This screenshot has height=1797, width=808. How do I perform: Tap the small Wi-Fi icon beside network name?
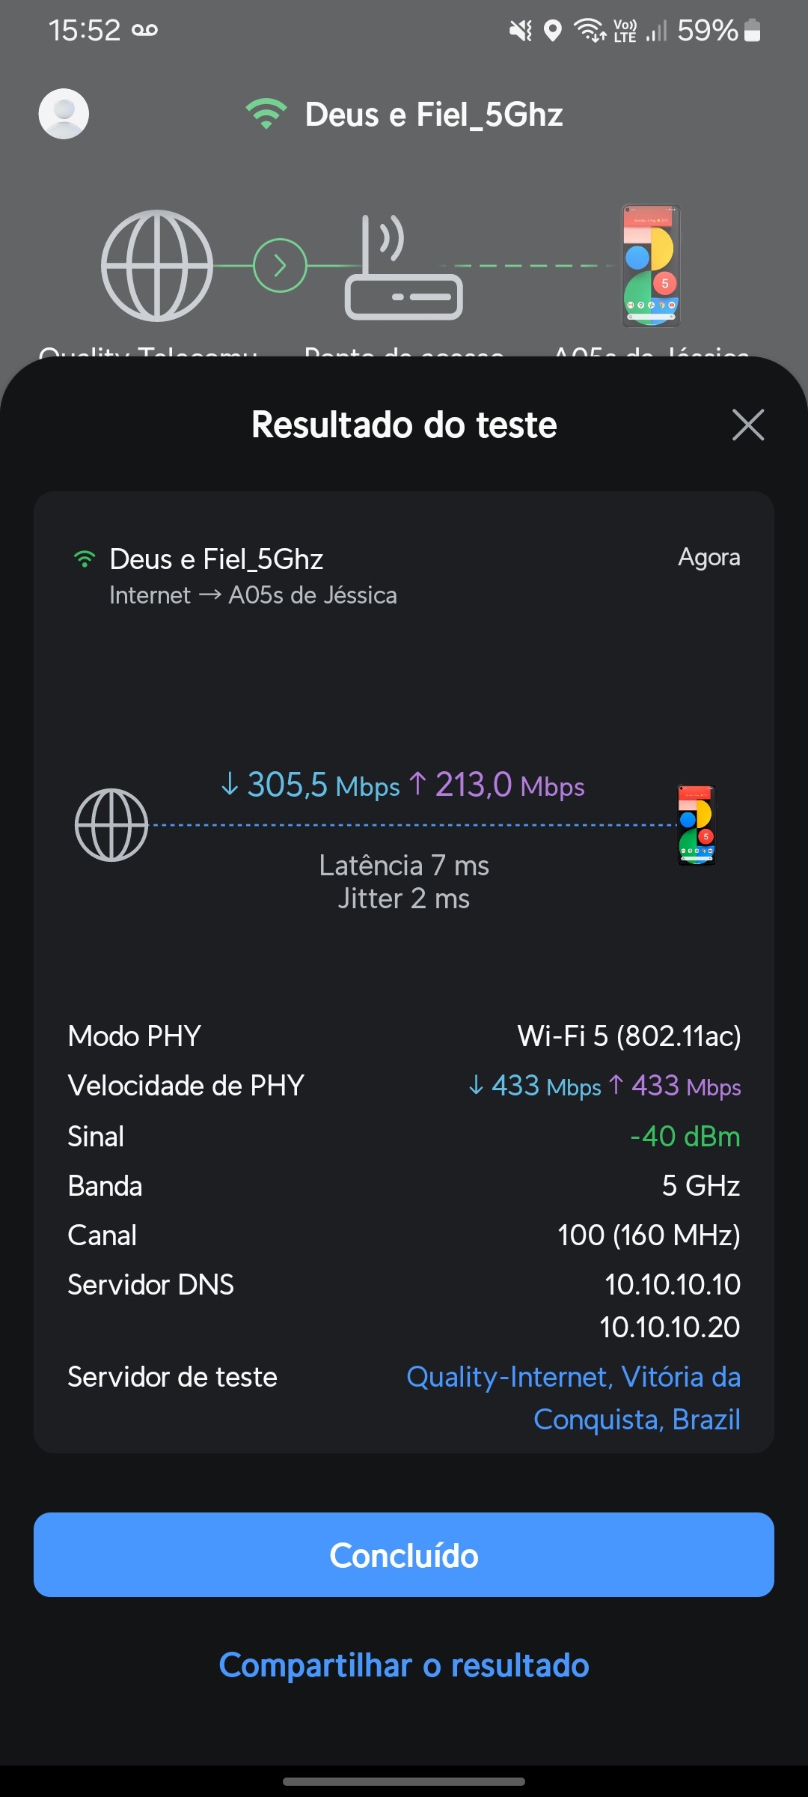85,559
